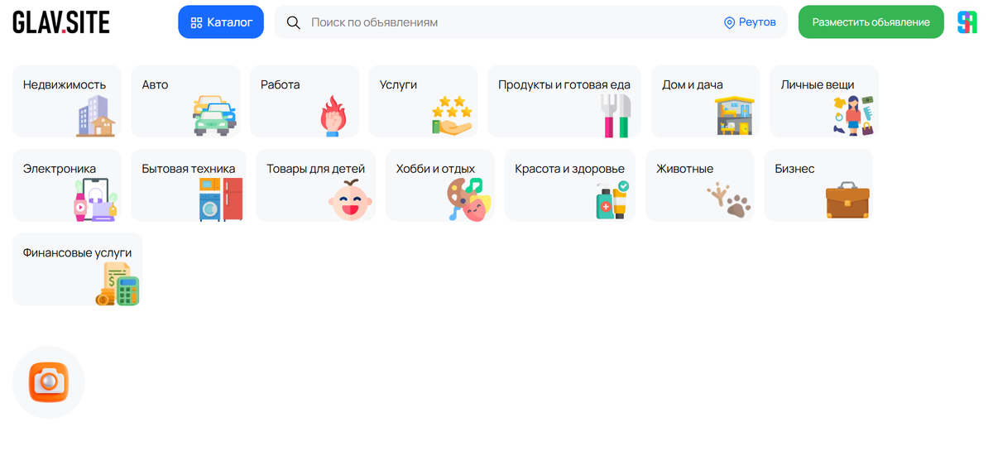The image size is (993, 451).
Task: Open the Недвижимость category label
Action: coord(65,84)
